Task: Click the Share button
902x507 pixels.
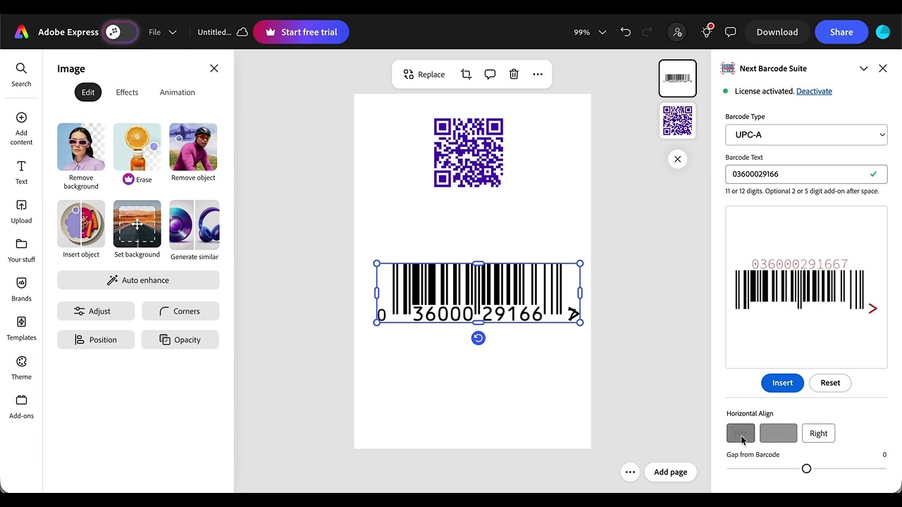Action: [841, 32]
